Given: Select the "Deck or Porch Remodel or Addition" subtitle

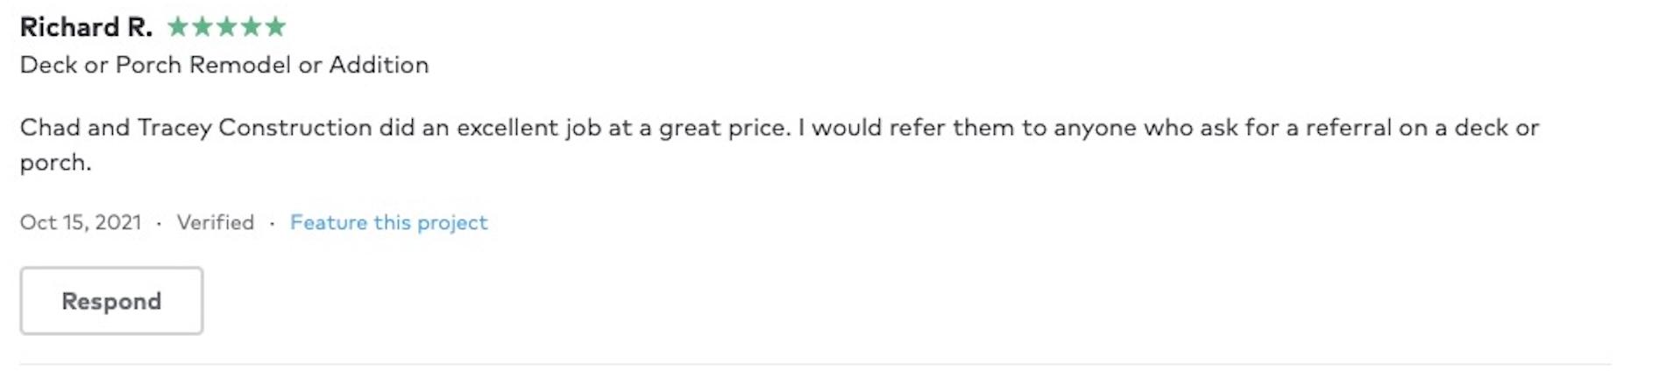Looking at the screenshot, I should (224, 65).
